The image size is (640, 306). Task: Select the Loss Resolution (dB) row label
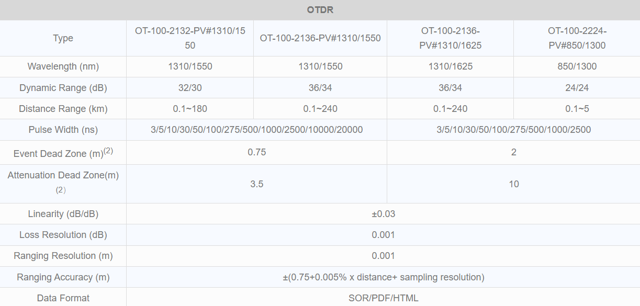(x=63, y=235)
